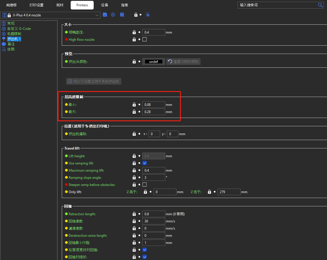
Task: Click the lock icon in the top toolbar
Action: [136, 15]
